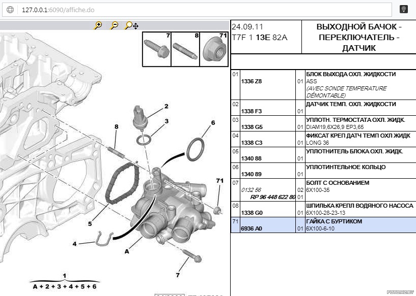Click part number 1338 F3
Screen dimensions: 416x296
click(251, 111)
